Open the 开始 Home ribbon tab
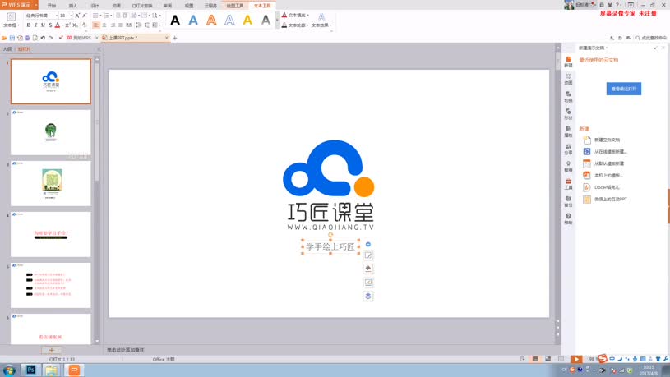Screen dimensions: 670x377 (x=52, y=6)
